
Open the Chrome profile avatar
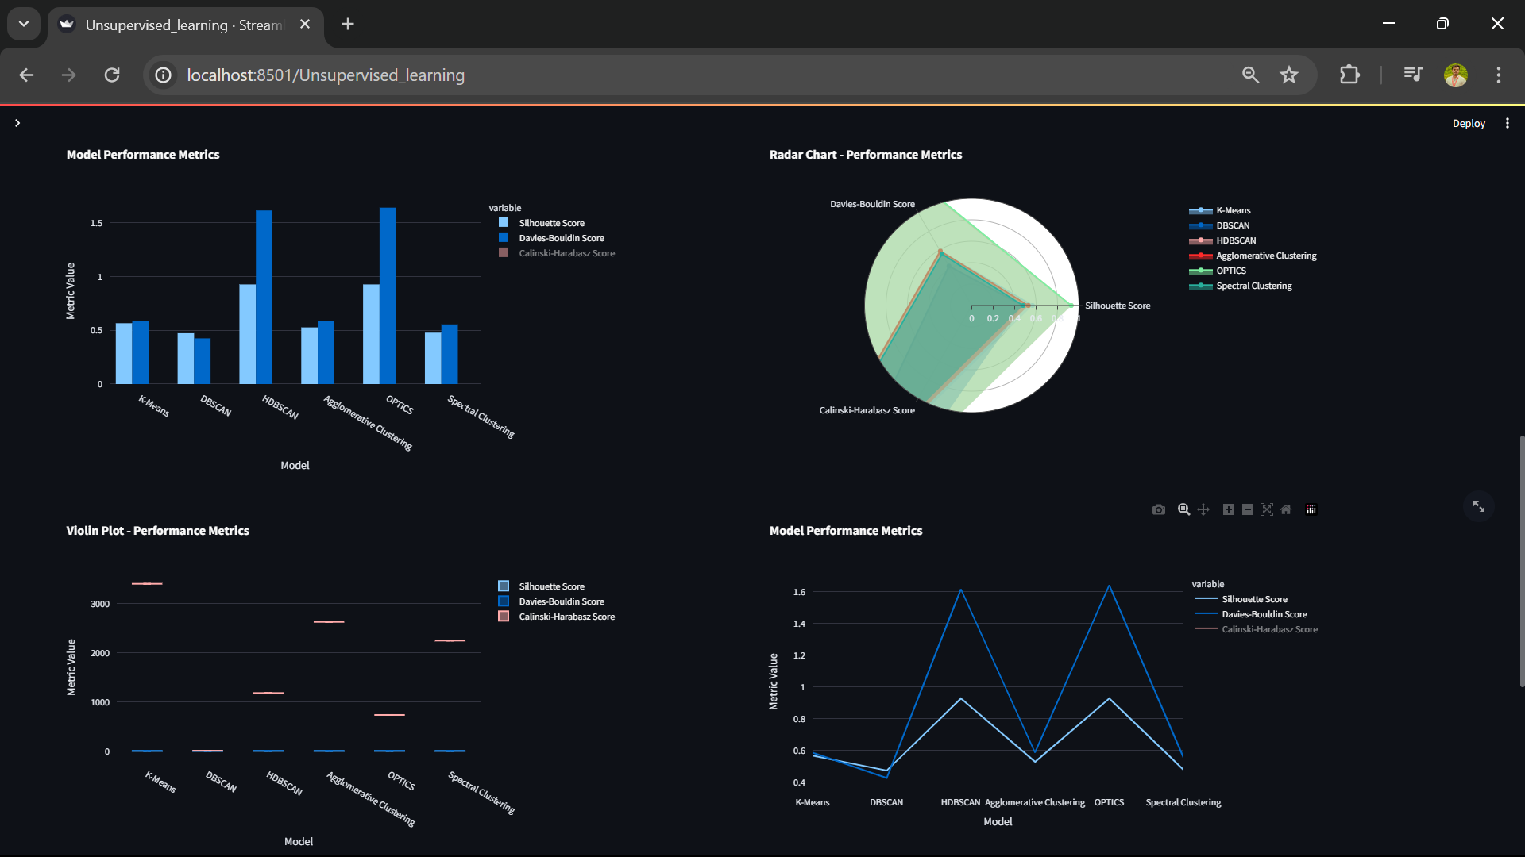click(x=1456, y=75)
